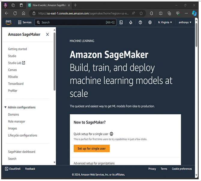
Task: Select the How it works Amazon SageMaker tab
Action: [49, 5]
